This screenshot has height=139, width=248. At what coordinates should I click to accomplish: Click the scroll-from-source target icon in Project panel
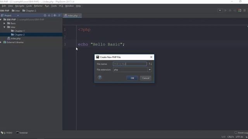coord(45,15)
